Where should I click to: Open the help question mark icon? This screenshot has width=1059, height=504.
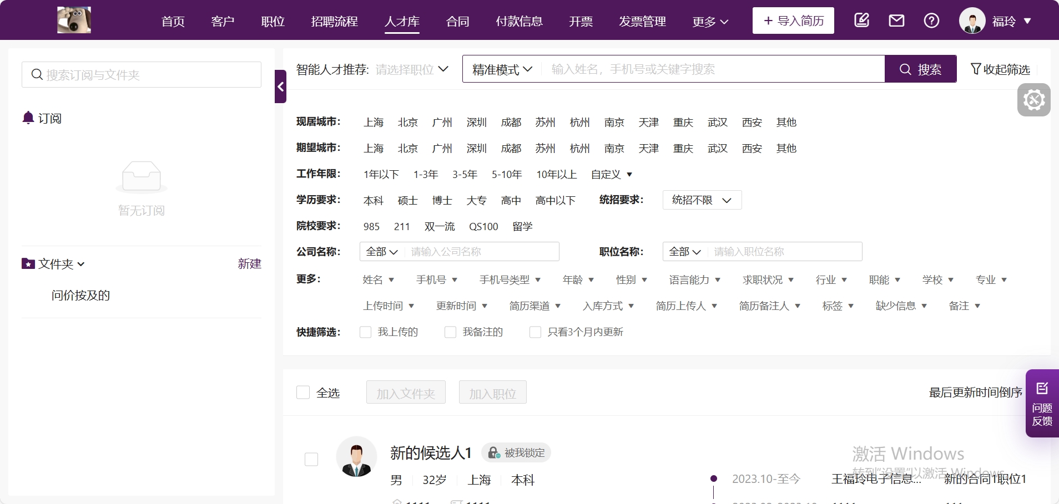click(931, 21)
